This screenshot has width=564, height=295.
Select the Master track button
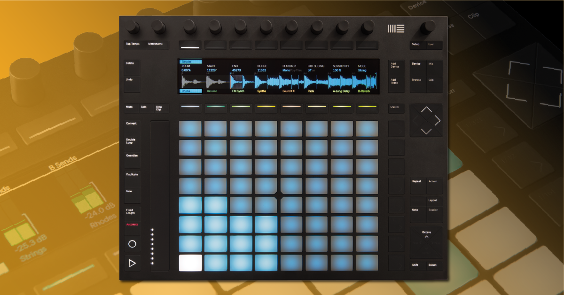(x=396, y=108)
